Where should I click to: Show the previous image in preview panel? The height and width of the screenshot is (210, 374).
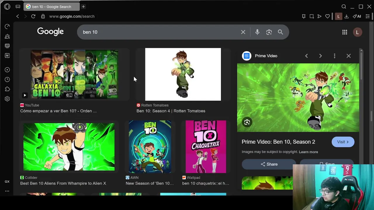coord(307,56)
